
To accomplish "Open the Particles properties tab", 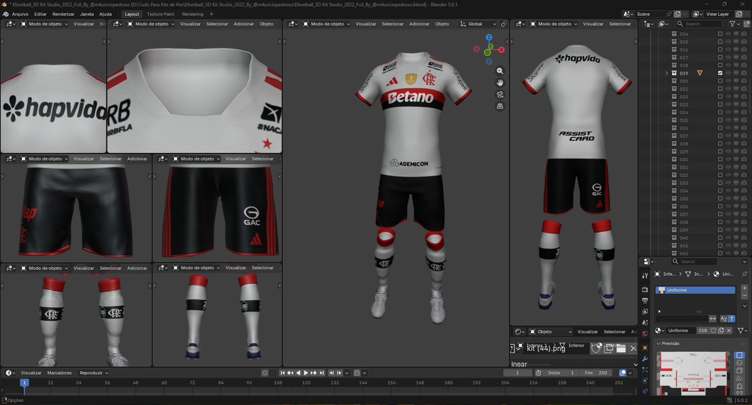I will pyautogui.click(x=645, y=369).
